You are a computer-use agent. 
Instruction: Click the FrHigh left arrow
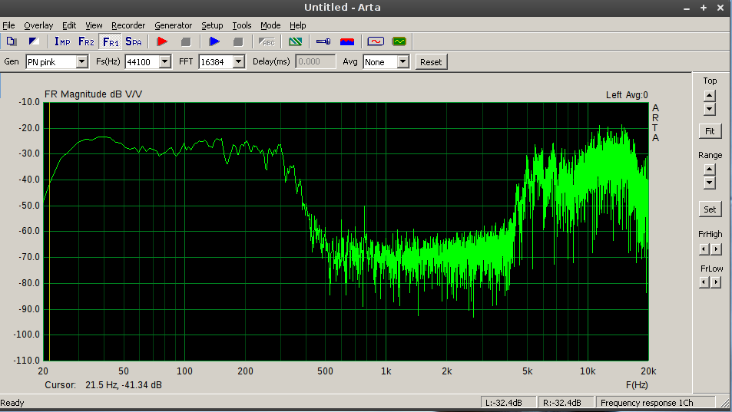704,249
